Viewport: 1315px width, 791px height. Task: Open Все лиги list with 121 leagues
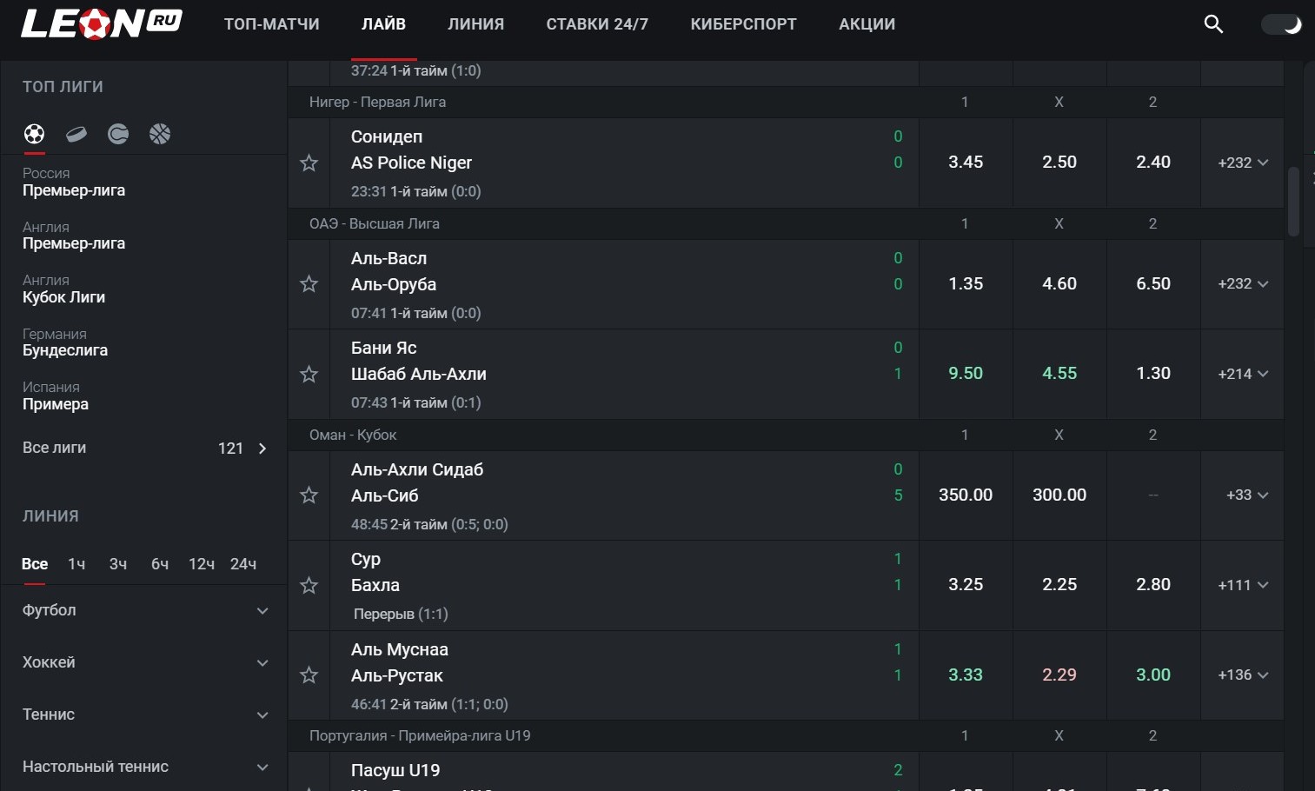[145, 448]
